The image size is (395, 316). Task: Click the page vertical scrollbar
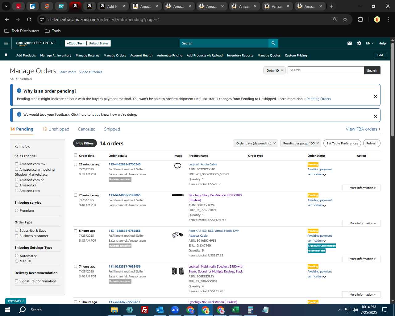coord(393,89)
